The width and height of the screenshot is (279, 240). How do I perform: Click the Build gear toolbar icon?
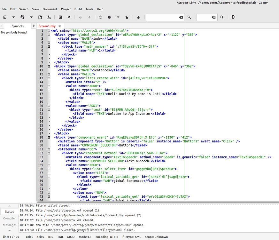coord(109,17)
